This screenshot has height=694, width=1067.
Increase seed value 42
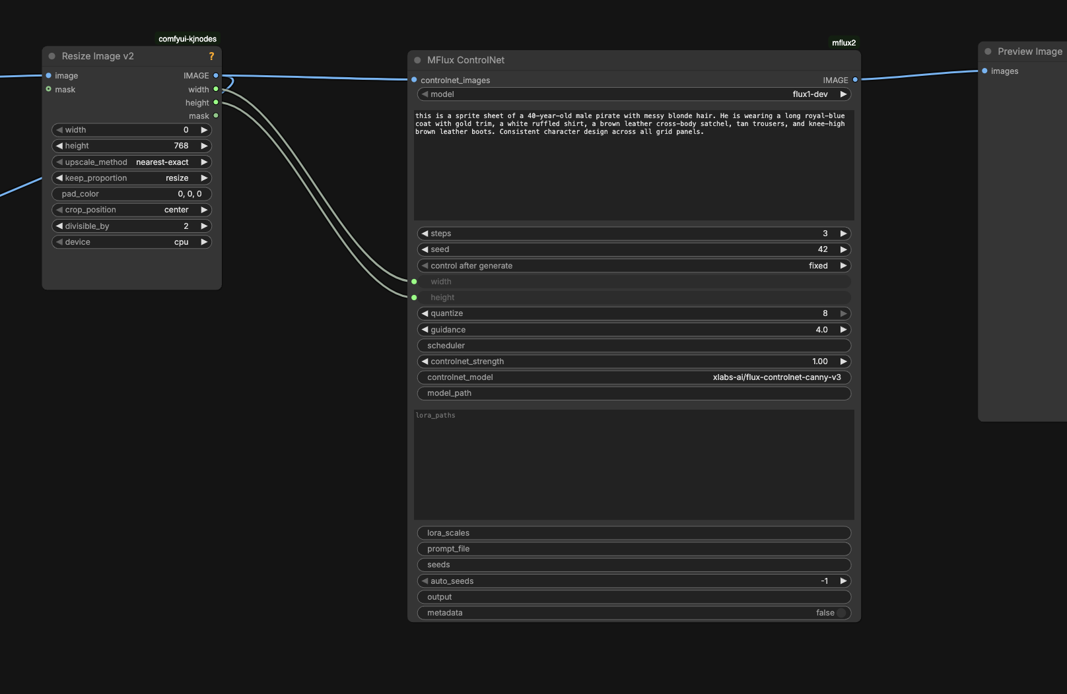click(x=843, y=249)
